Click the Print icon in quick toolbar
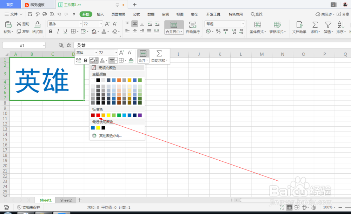351x214 pixels. [x=45, y=14]
